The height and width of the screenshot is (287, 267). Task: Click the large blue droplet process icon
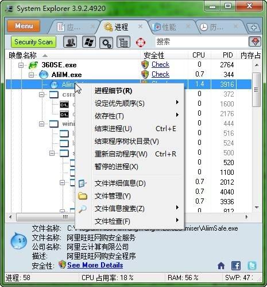(x=18, y=240)
